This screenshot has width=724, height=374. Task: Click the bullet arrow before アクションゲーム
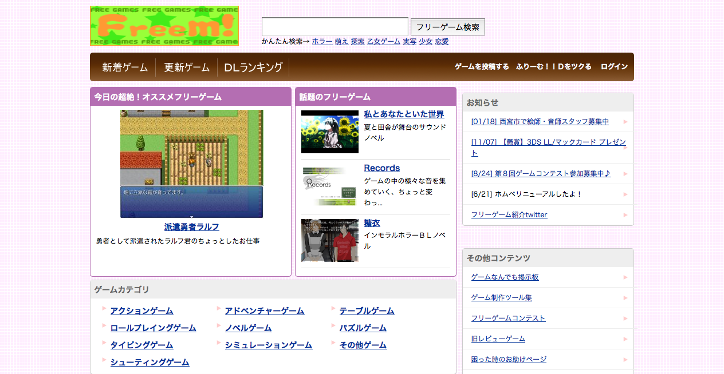pyautogui.click(x=104, y=308)
